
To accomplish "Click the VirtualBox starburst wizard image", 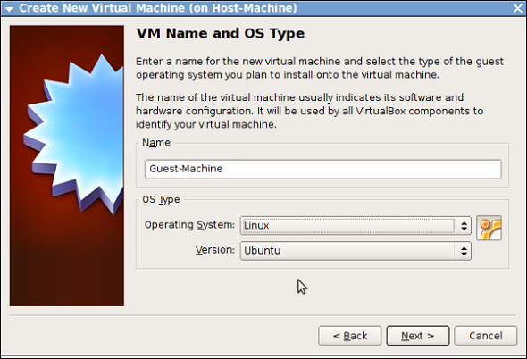I will pyautogui.click(x=67, y=166).
